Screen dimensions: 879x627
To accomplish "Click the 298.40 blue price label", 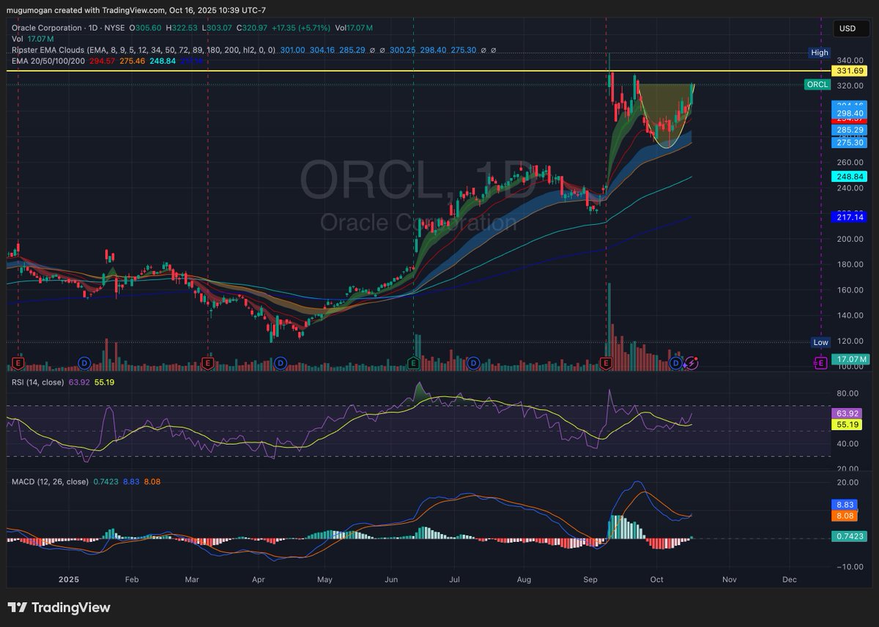I will (850, 114).
